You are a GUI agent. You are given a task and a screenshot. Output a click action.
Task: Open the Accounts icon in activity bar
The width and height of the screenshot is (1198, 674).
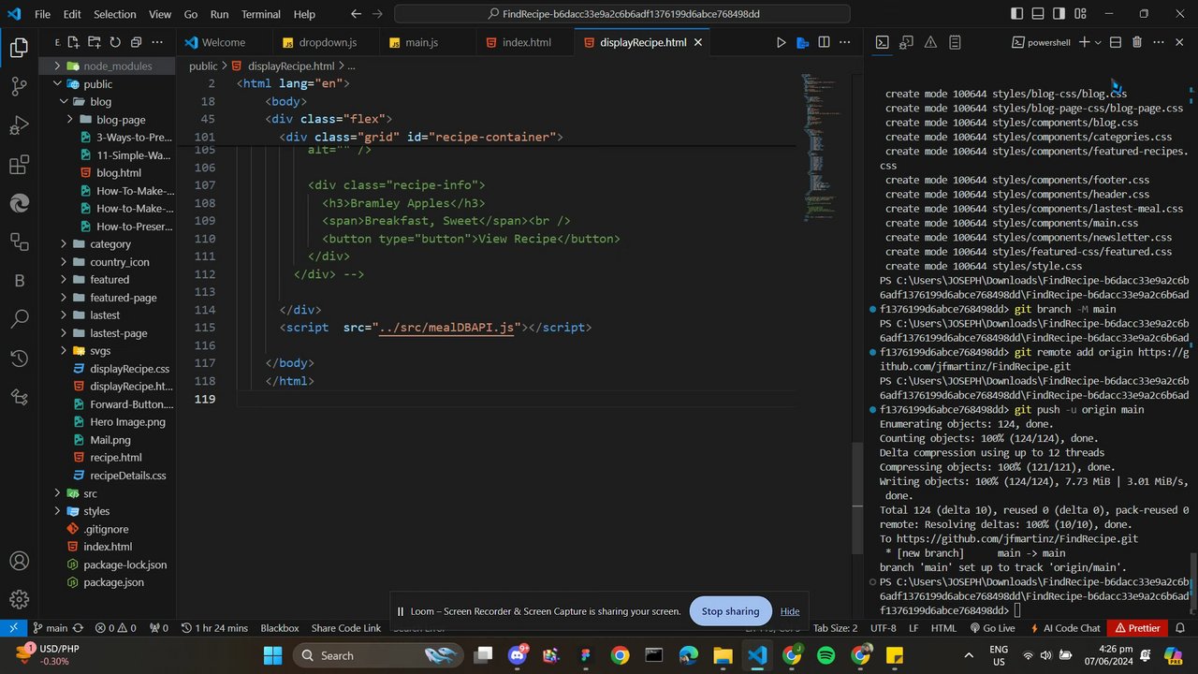19,562
